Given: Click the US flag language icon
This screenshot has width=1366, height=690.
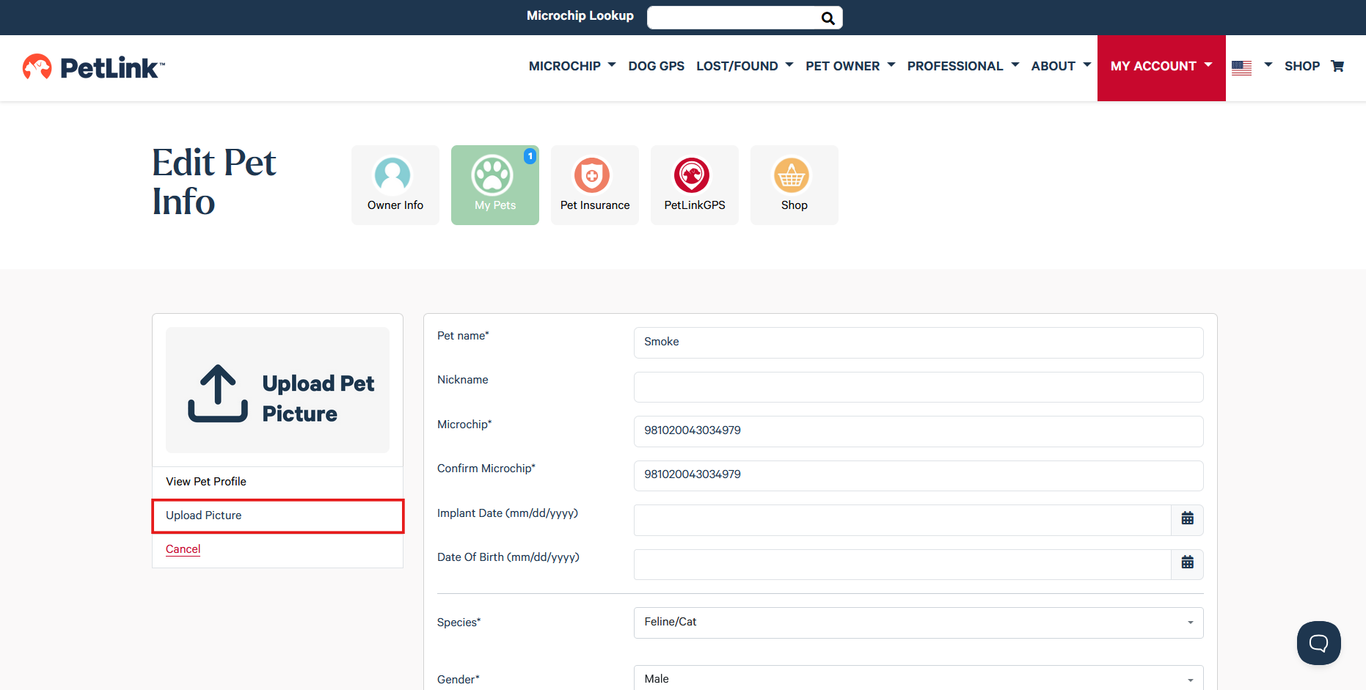Looking at the screenshot, I should pos(1241,67).
